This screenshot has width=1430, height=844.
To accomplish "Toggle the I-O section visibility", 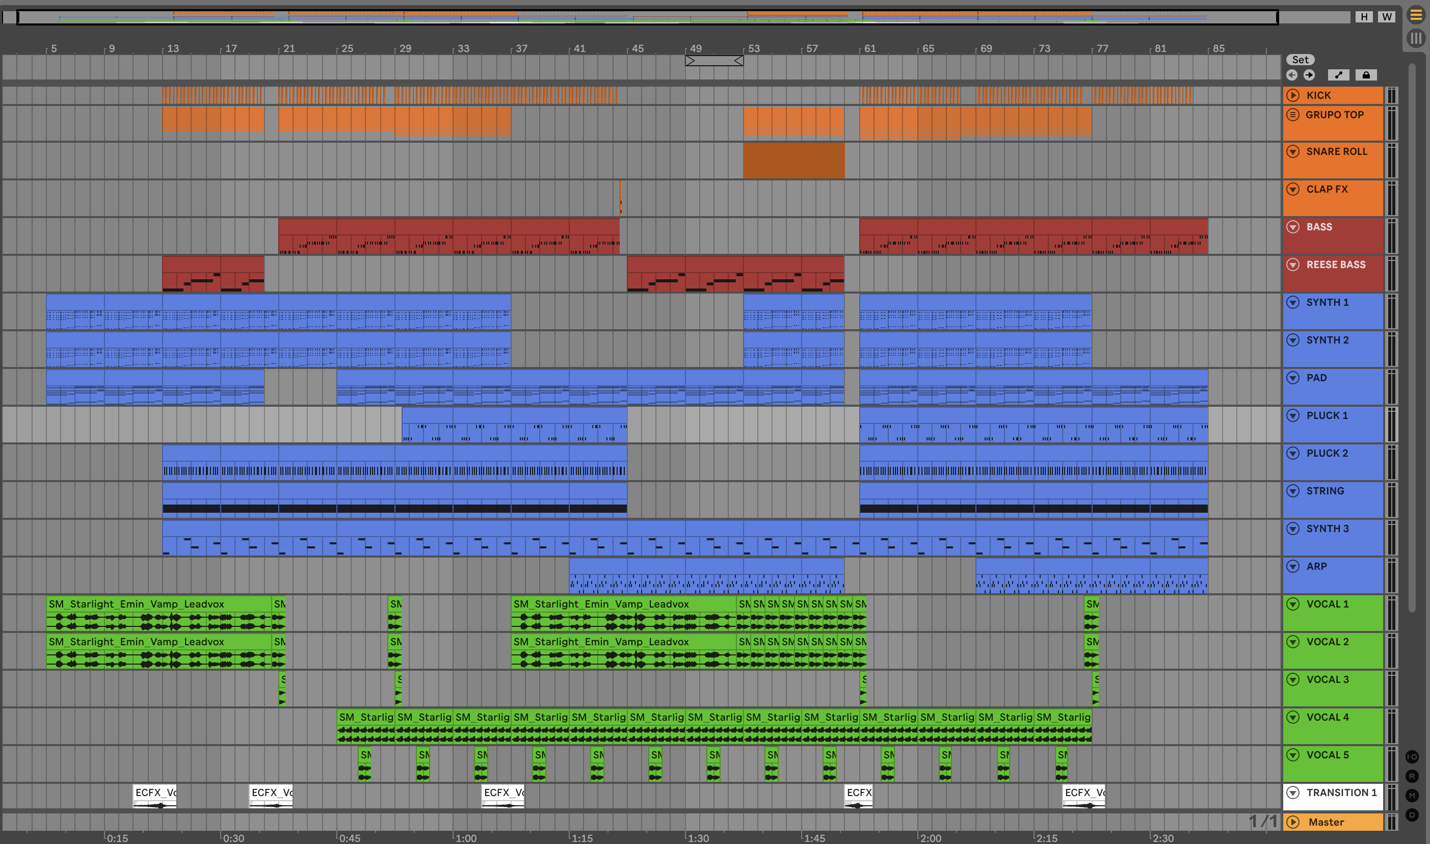I will (1412, 756).
